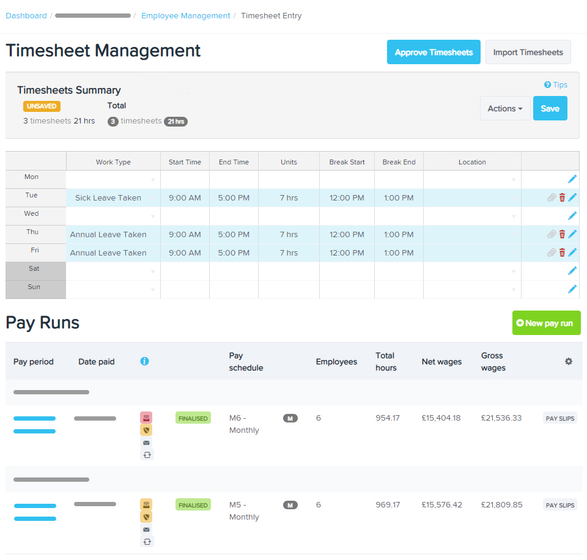Open the Tips help link
Image resolution: width=587 pixels, height=560 pixels.
pyautogui.click(x=556, y=85)
